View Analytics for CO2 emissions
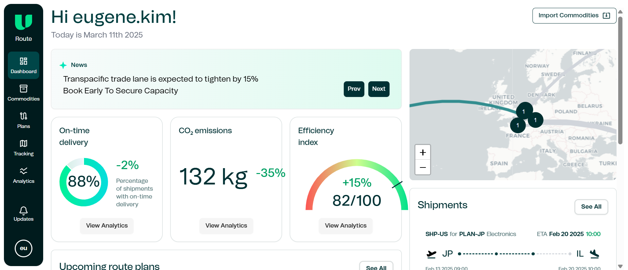628x270 pixels. pyautogui.click(x=226, y=226)
